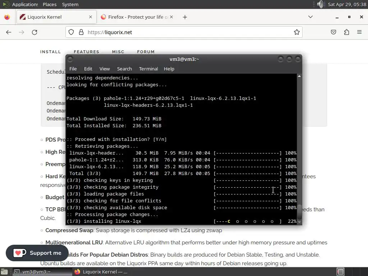Image resolution: width=368 pixels, height=276 pixels.
Task: Click the Support me button
Action: [x=37, y=253]
